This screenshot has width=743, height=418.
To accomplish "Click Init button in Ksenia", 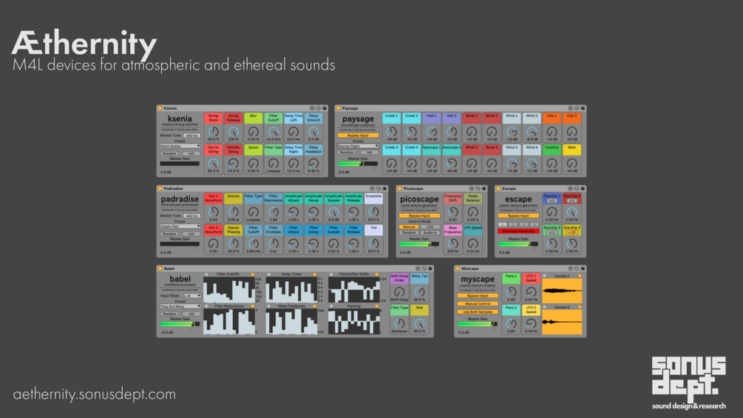I will [x=191, y=154].
